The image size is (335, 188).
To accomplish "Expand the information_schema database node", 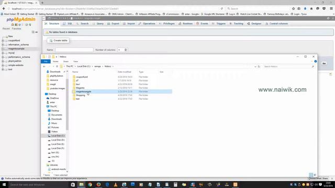I will click(x=3, y=45).
